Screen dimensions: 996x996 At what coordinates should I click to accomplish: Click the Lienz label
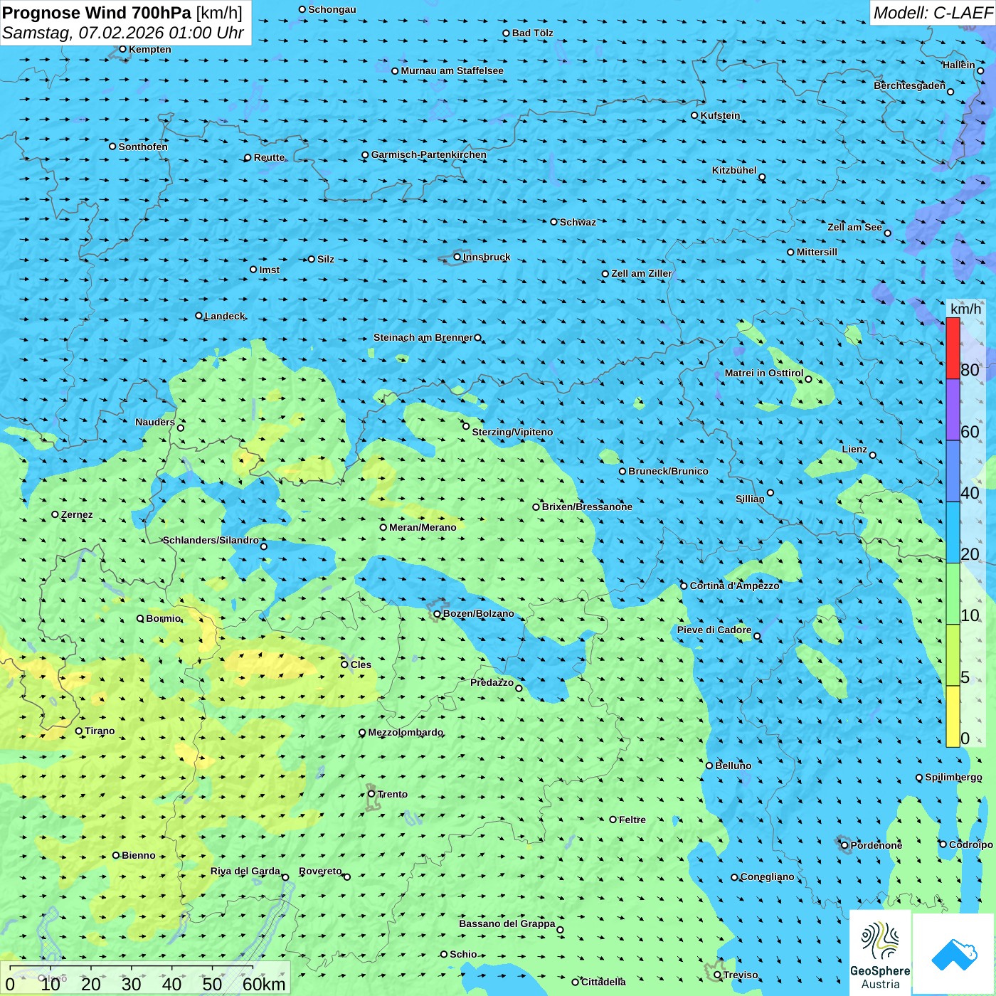(854, 449)
